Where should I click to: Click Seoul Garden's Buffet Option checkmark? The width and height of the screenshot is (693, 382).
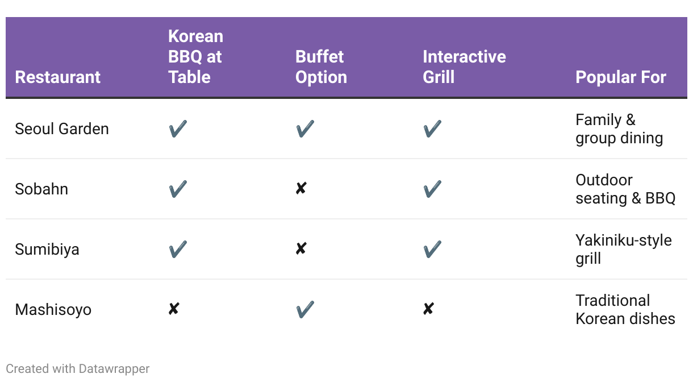tap(305, 129)
